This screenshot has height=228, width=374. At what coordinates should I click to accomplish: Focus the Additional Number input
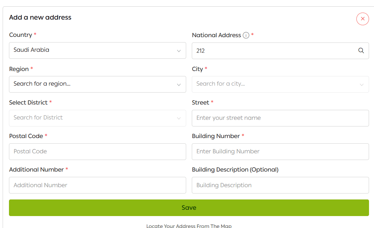pyautogui.click(x=97, y=185)
